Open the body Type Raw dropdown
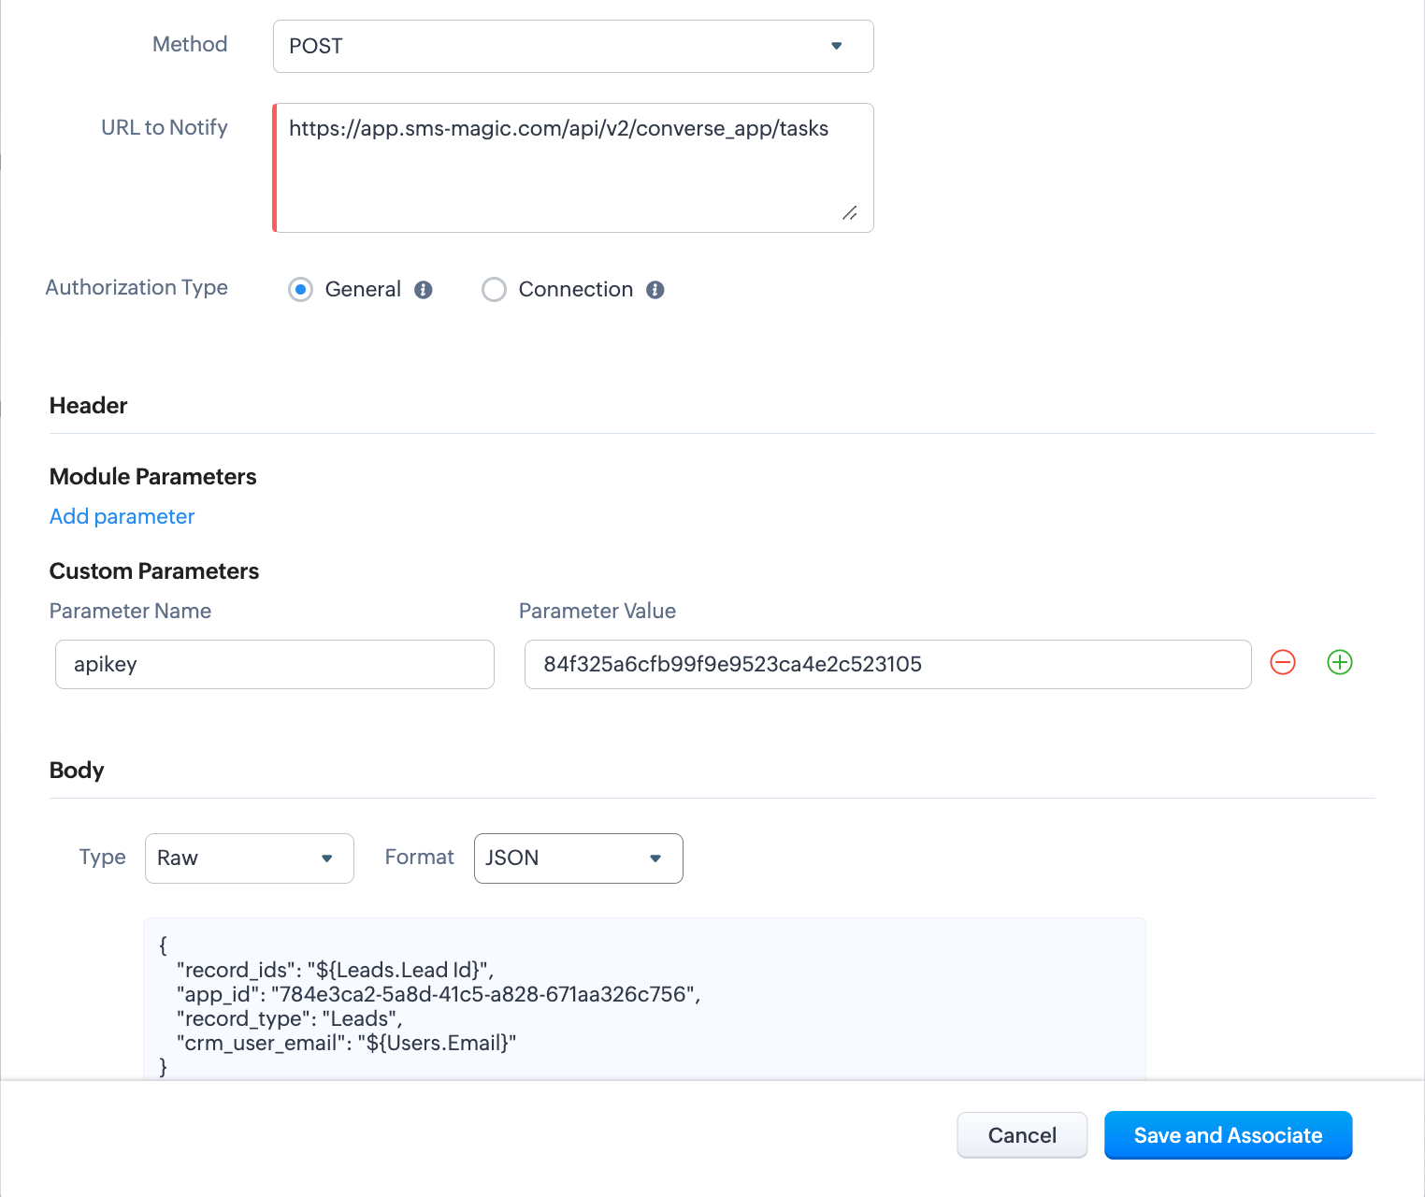Image resolution: width=1425 pixels, height=1197 pixels. coord(250,858)
